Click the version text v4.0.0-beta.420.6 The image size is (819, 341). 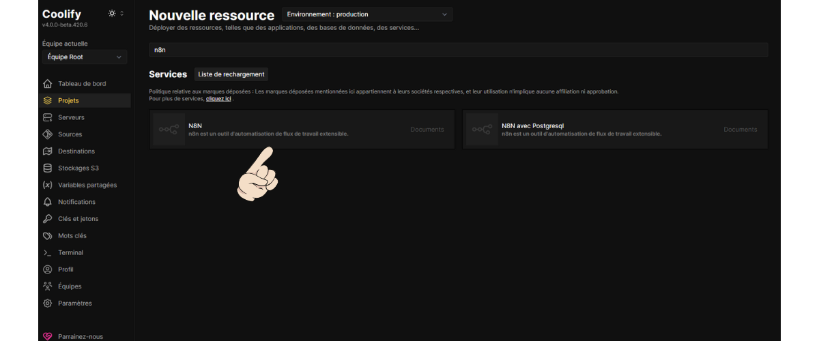tap(65, 25)
